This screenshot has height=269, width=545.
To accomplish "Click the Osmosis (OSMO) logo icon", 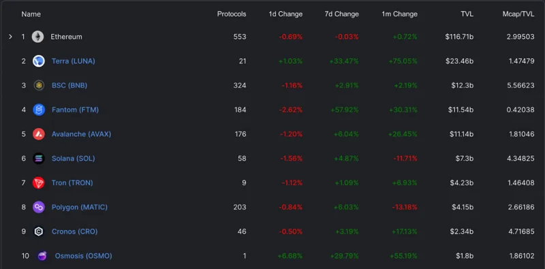I will (42, 256).
